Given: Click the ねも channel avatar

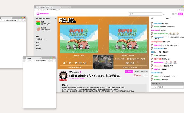Looking at the screenshot, I should coord(38,23).
